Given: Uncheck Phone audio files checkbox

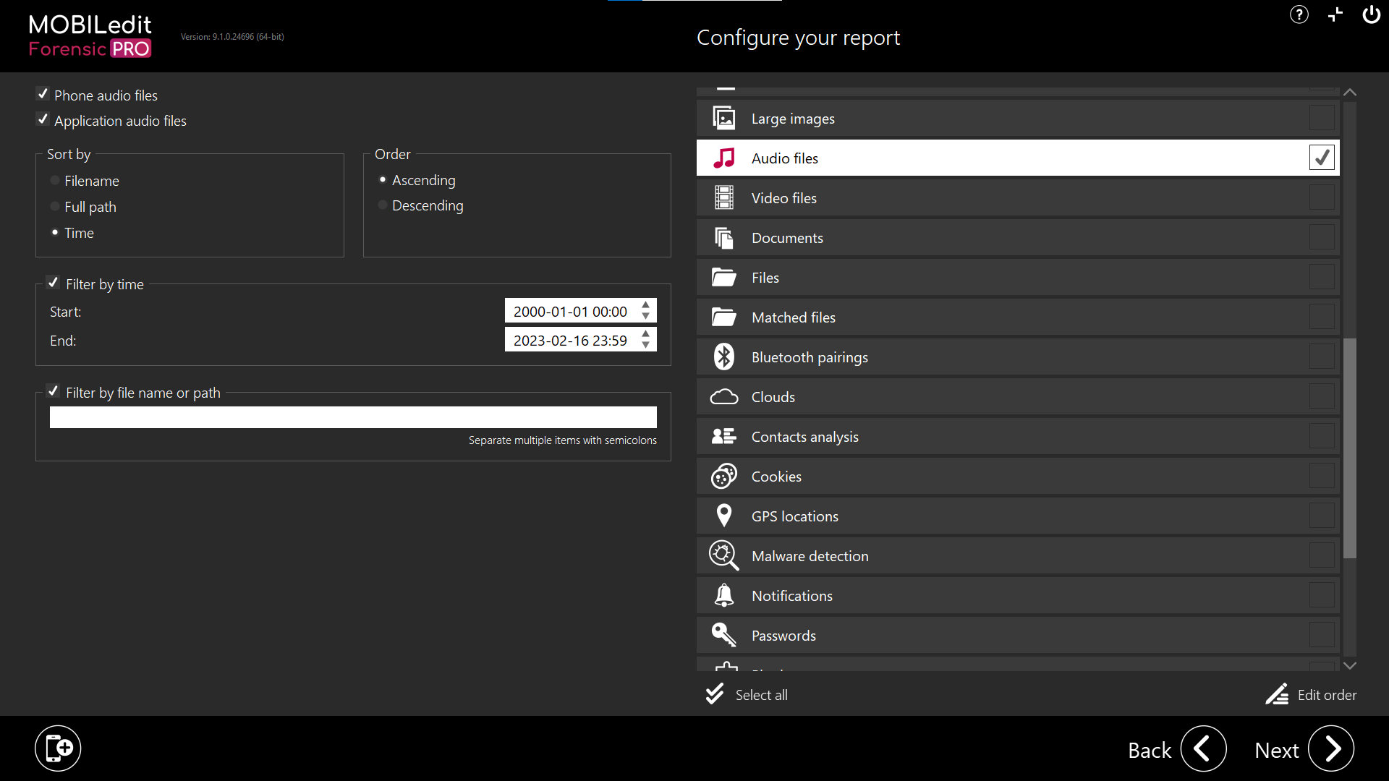Looking at the screenshot, I should tap(43, 94).
